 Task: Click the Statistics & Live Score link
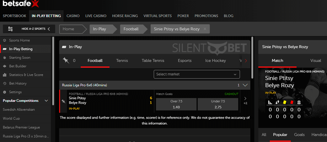pos(26,75)
